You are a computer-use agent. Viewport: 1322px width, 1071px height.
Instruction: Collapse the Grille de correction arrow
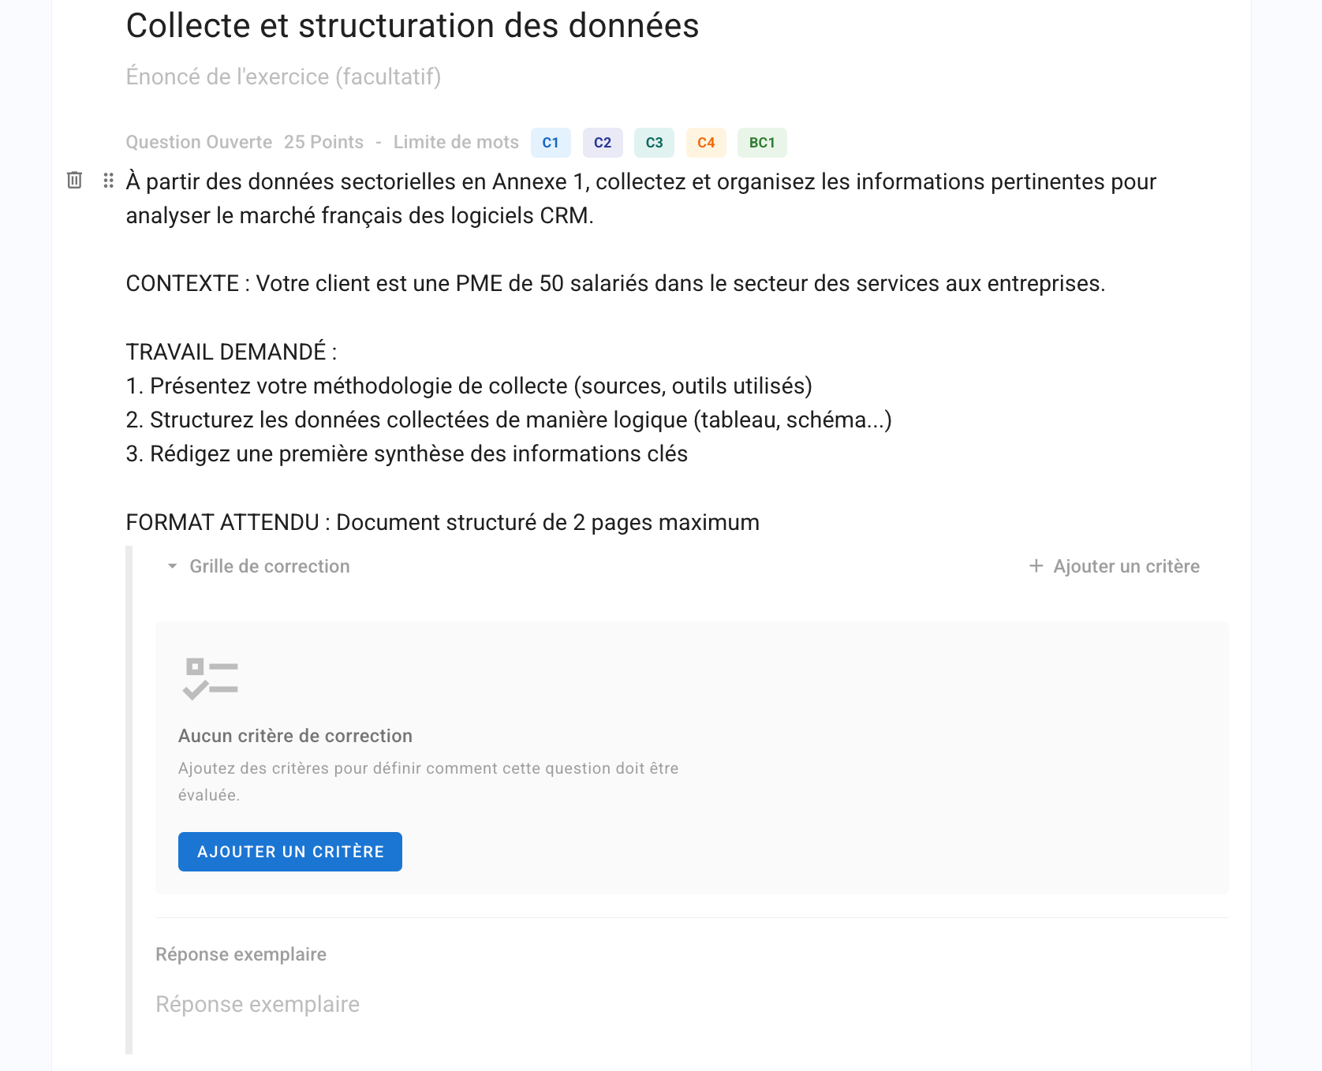point(172,566)
